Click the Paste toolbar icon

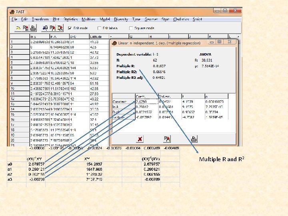[x=60, y=28]
